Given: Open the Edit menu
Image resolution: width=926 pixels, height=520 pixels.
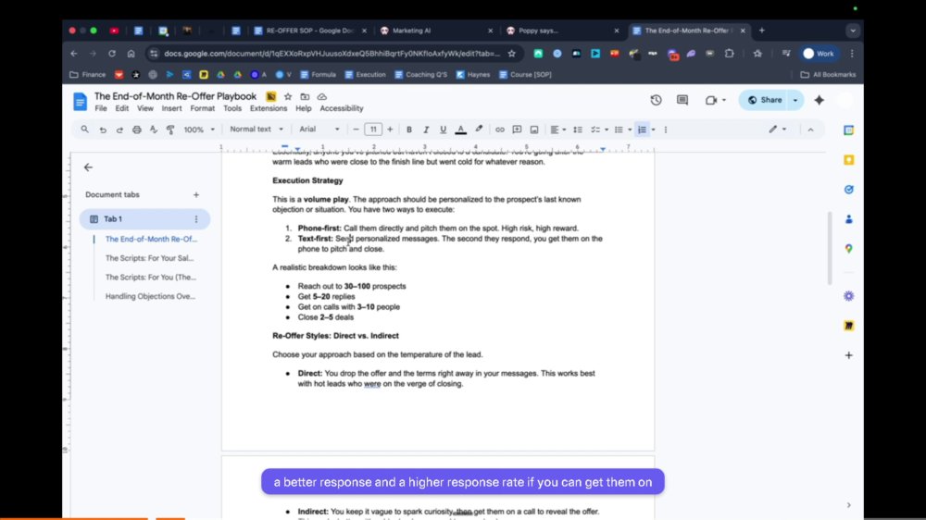Looking at the screenshot, I should pyautogui.click(x=121, y=108).
